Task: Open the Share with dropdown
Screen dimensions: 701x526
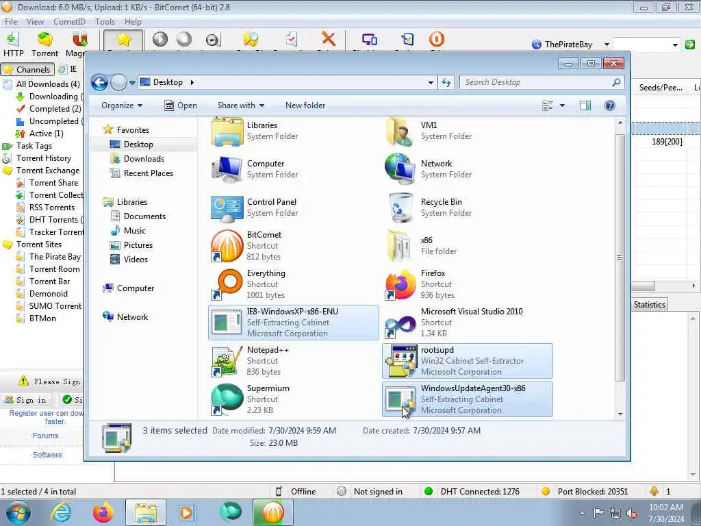Action: coord(240,105)
